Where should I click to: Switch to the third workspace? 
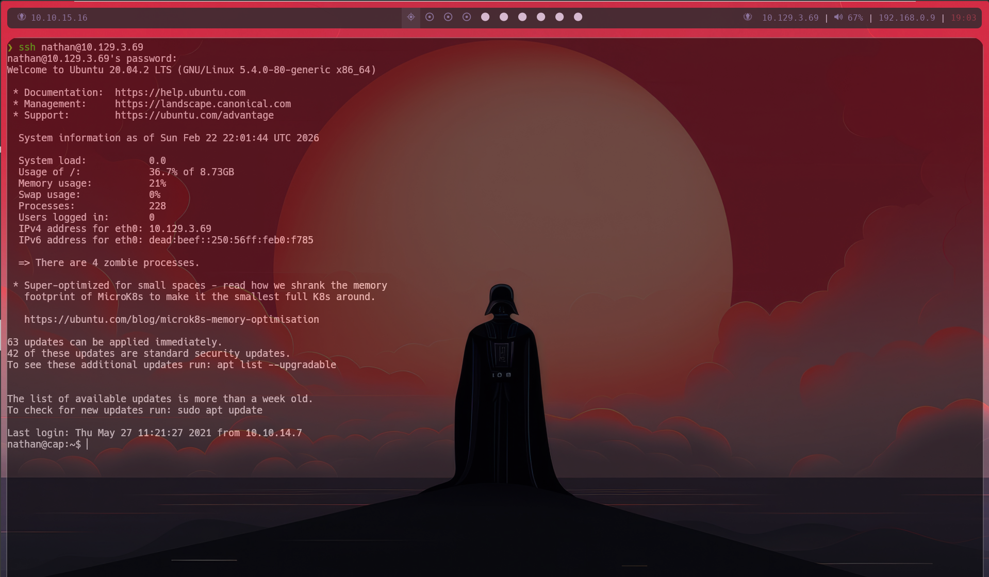pos(448,17)
